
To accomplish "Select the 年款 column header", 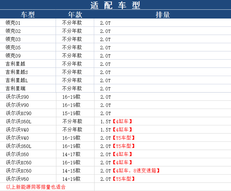I will coord(75,15).
